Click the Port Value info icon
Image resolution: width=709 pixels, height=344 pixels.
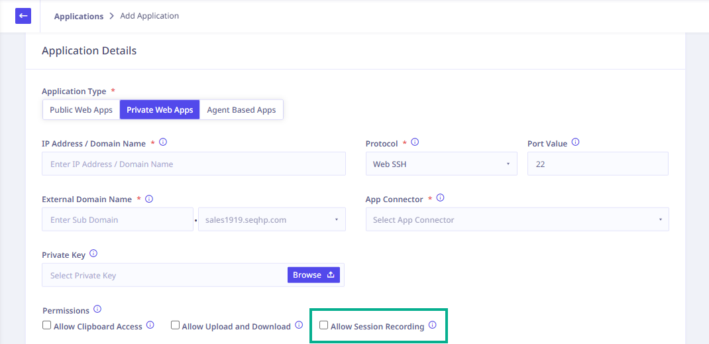(x=576, y=142)
